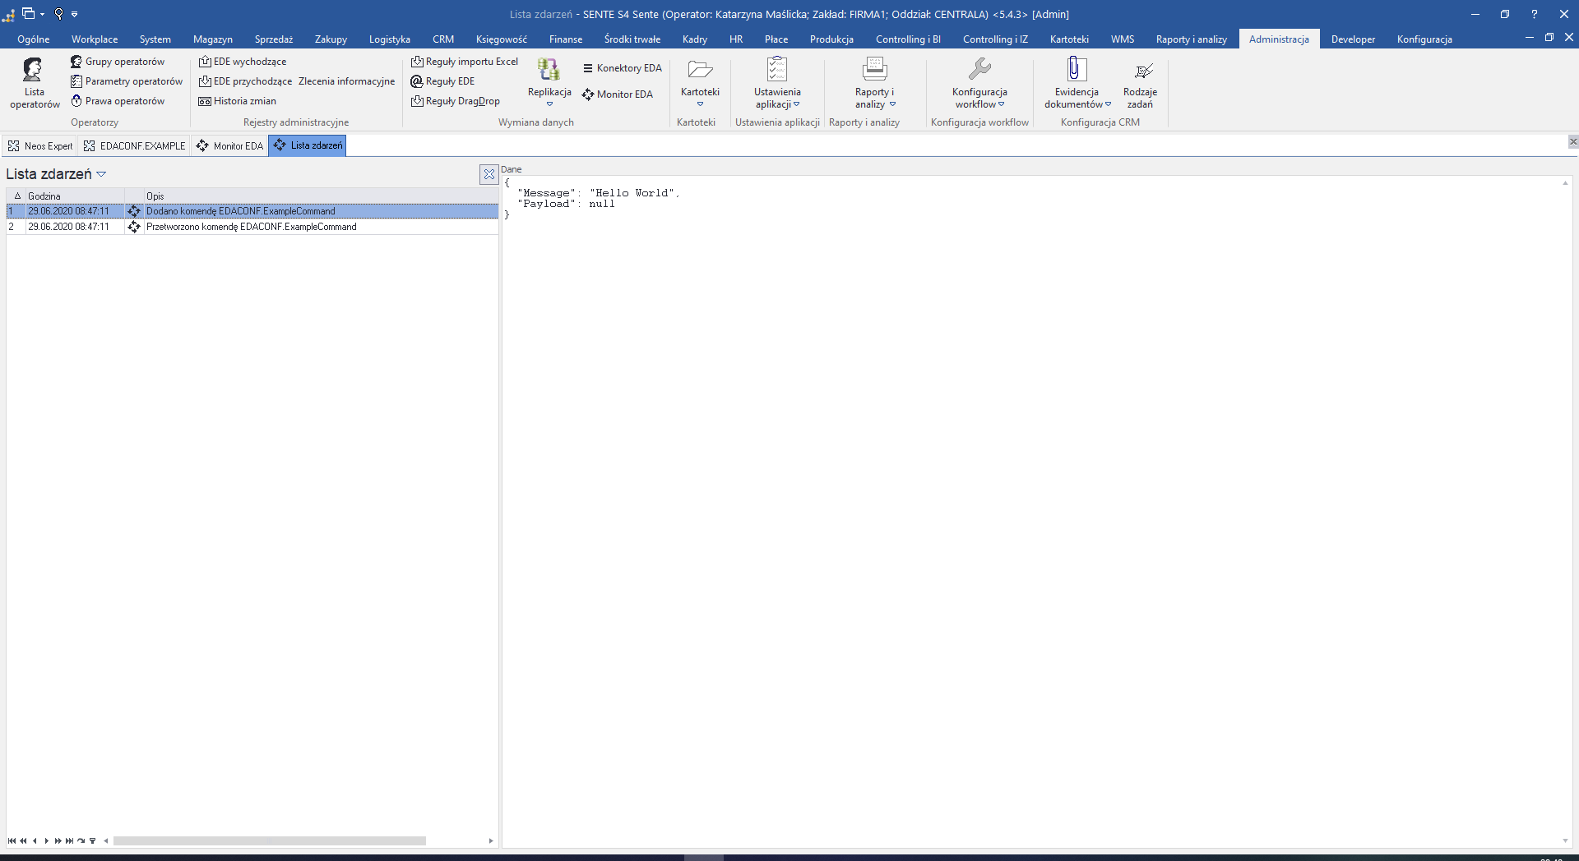Click the Konfiguracja workflow wrench icon
Image resolution: width=1579 pixels, height=861 pixels.
click(x=979, y=69)
